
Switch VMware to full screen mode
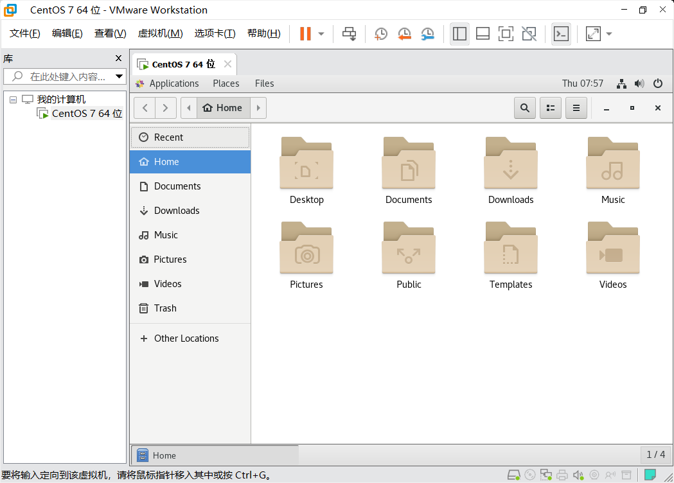click(506, 33)
